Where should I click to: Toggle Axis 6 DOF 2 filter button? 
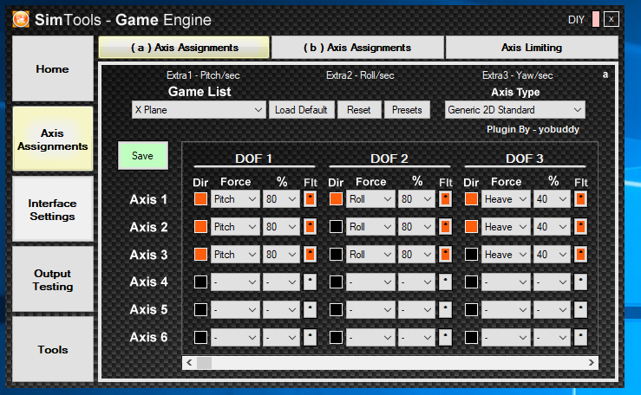[x=445, y=338]
